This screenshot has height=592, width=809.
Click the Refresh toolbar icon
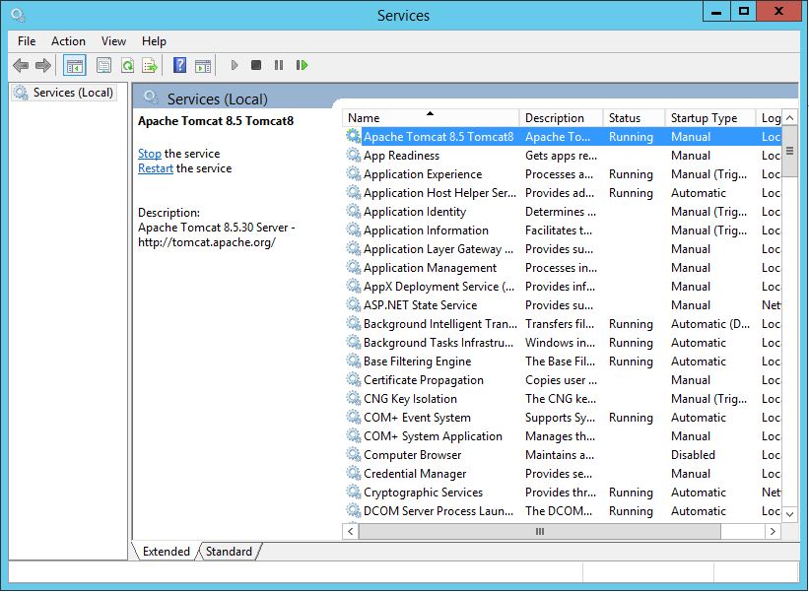tap(127, 65)
